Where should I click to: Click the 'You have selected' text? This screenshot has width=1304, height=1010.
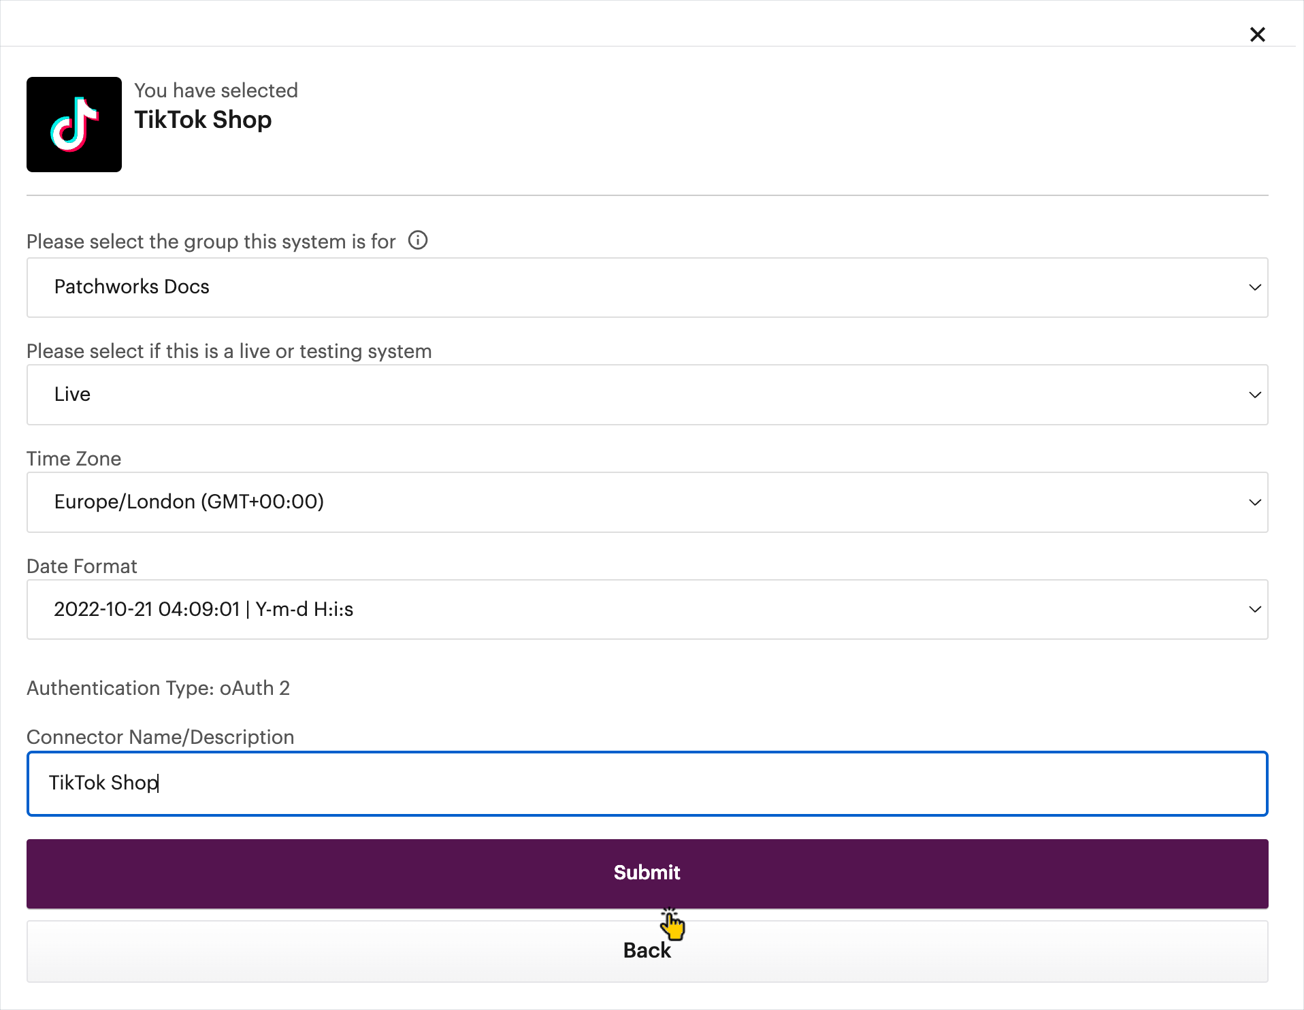point(216,91)
